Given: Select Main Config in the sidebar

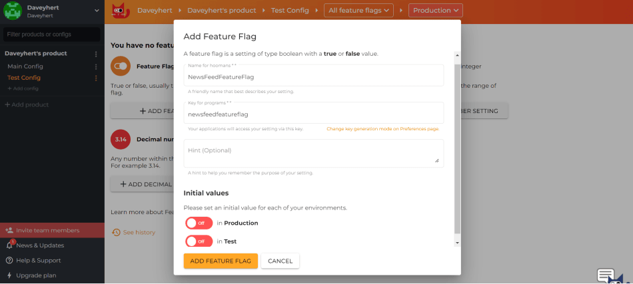Looking at the screenshot, I should pyautogui.click(x=25, y=67).
